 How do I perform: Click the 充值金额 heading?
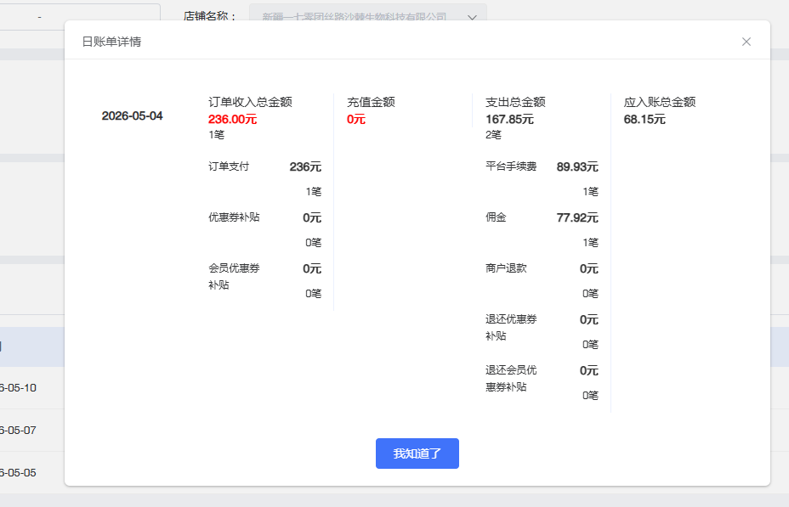pos(371,102)
